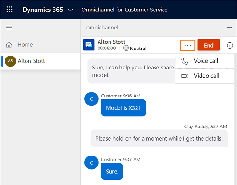Click the customer avatar beside 'Sure.'
The height and width of the screenshot is (185, 237).
tap(91, 163)
